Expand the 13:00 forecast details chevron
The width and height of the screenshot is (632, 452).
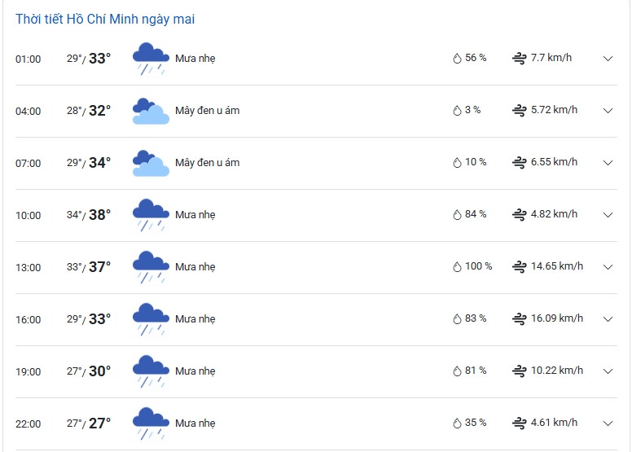(x=608, y=266)
